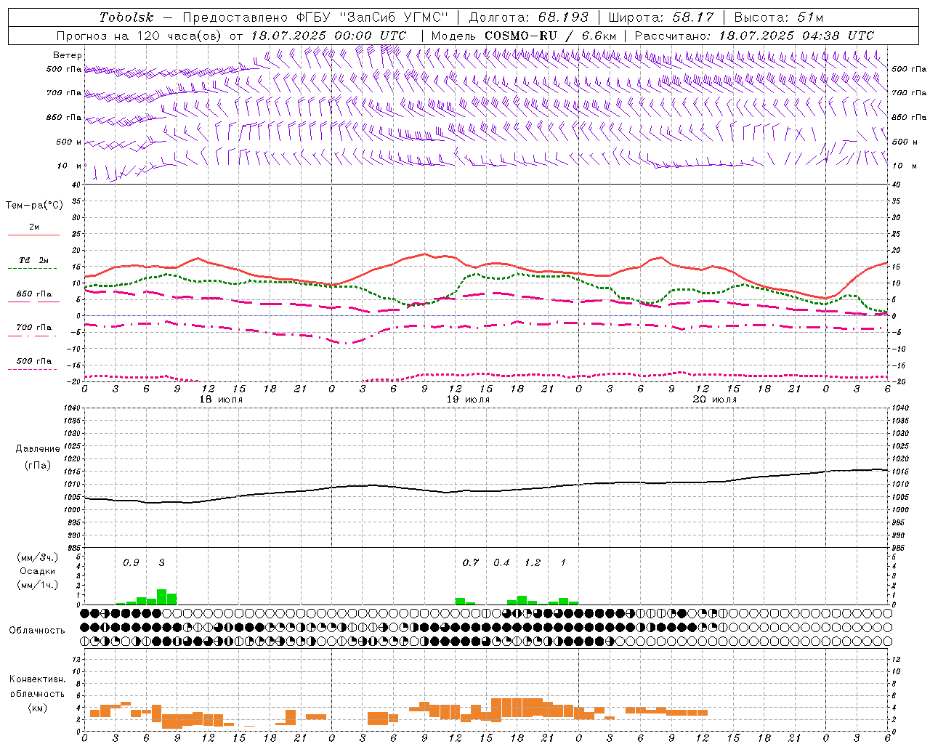930x744 pixels.
Task: Click the computed timestamp 18.07.2025 04:38 UTC
Action: point(796,36)
